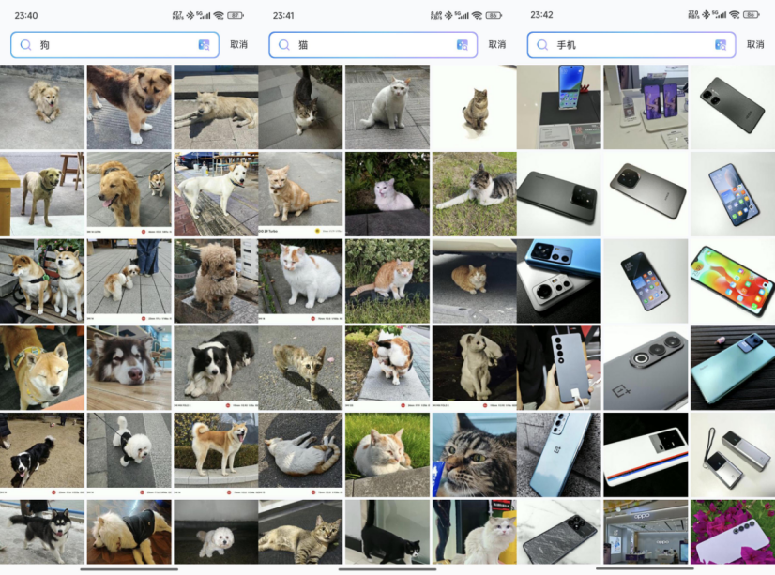Open the tan dog standing near the yellow bench
The image size is (775, 575).
coord(42,194)
